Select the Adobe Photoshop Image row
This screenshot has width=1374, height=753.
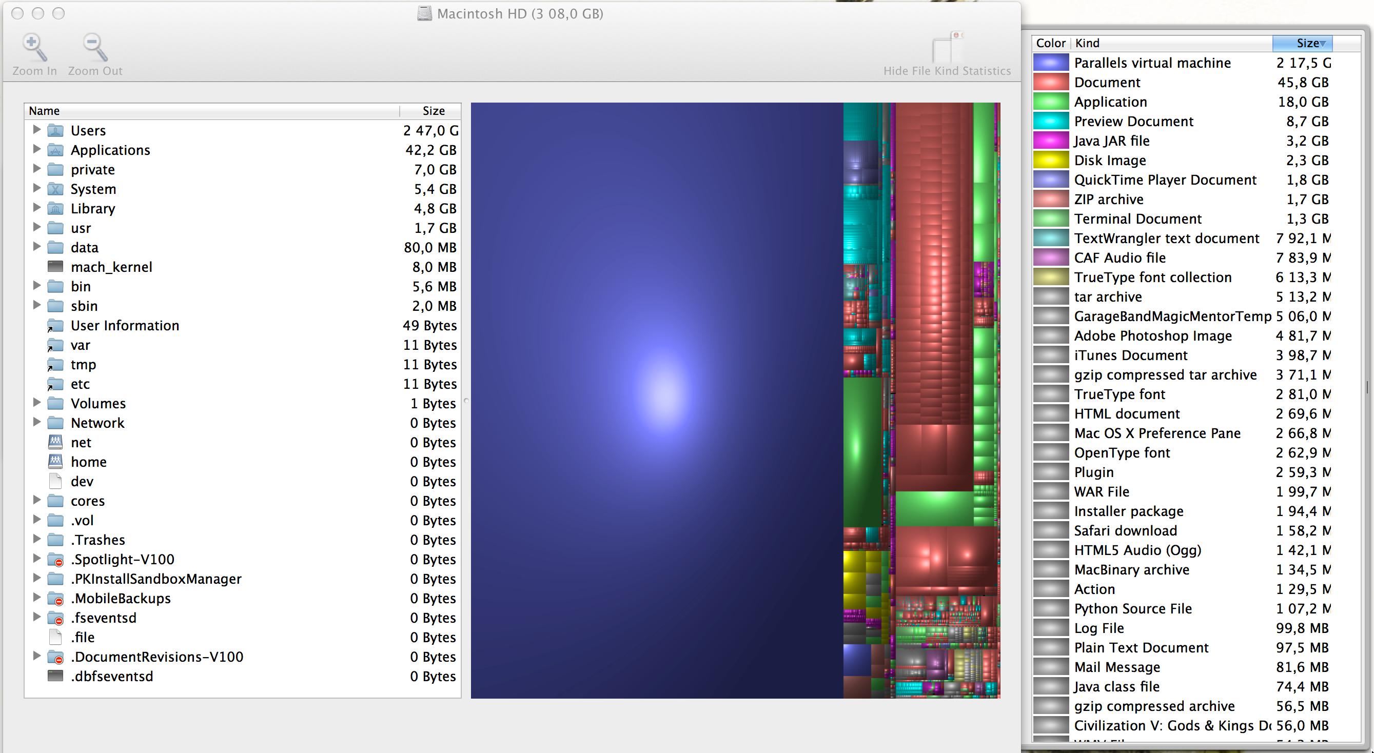click(x=1182, y=336)
